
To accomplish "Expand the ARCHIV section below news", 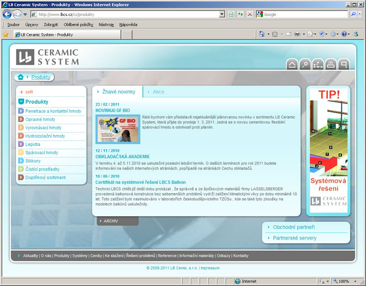I will coord(111,221).
